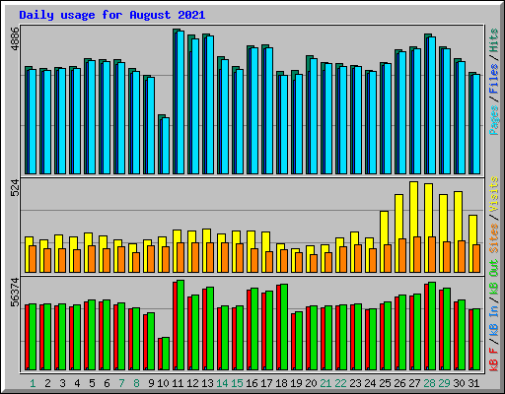The width and height of the screenshot is (505, 394).
Task: Click day label 17 on the x-axis
Action: tap(266, 383)
